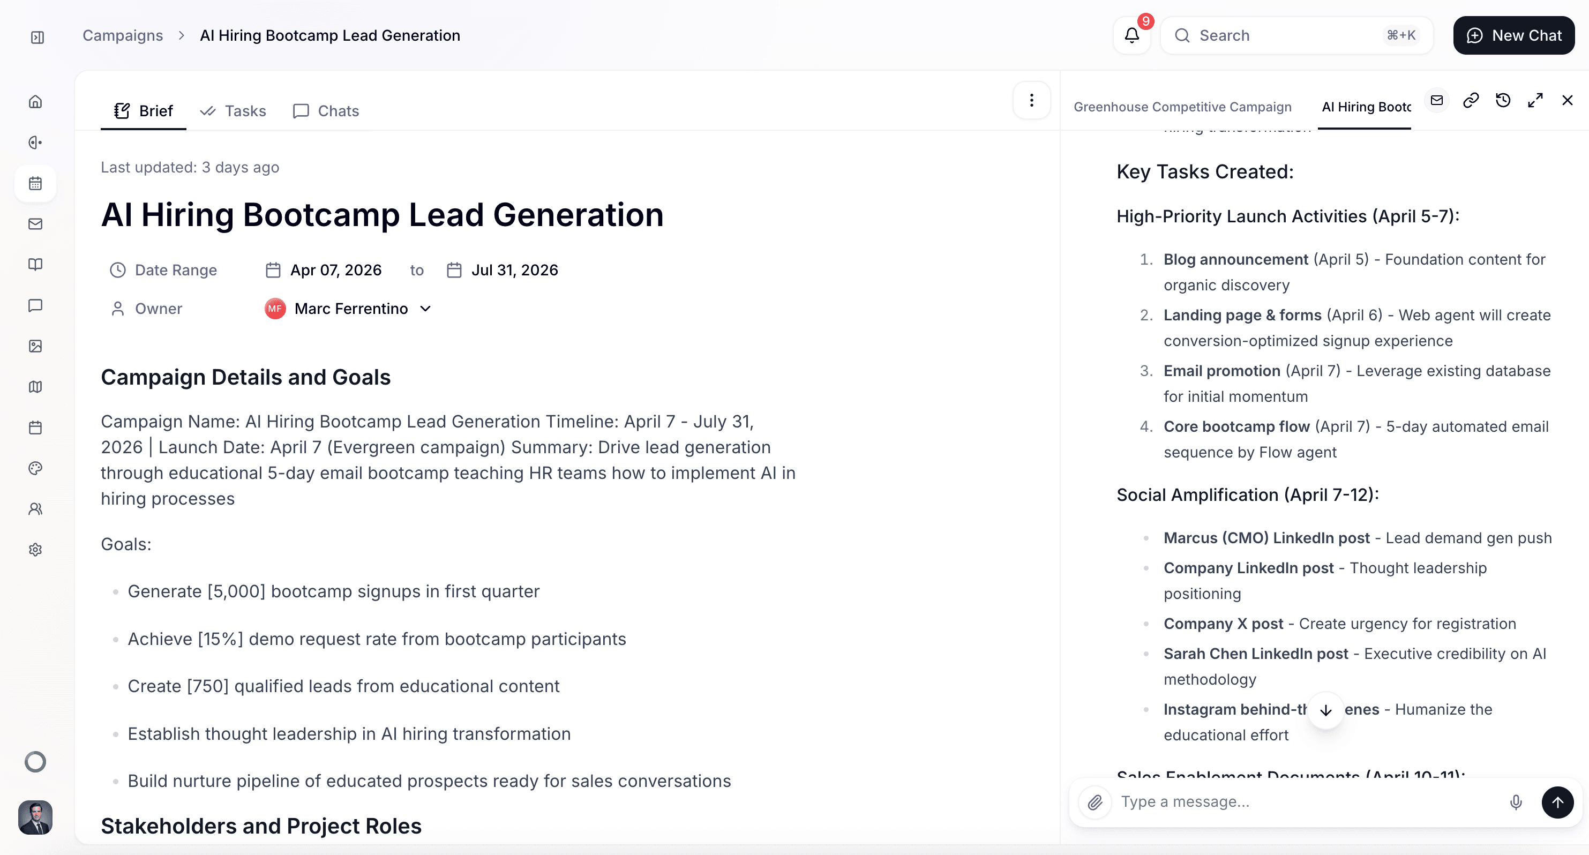Screen dimensions: 1589x855
Task: Toggle the sidebar collapse icon
Action: (37, 37)
